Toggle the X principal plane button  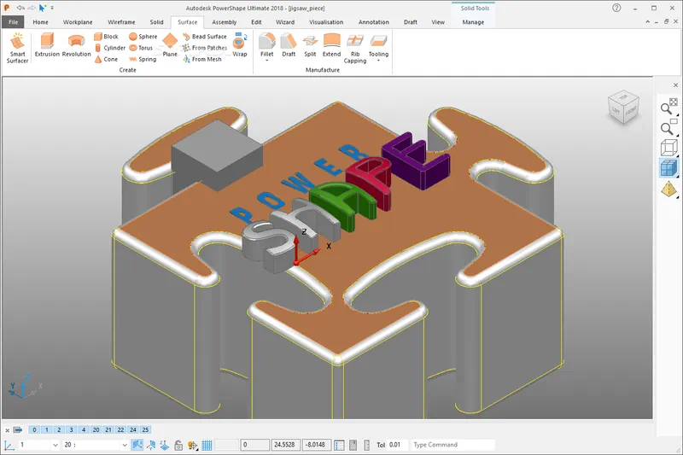137,445
